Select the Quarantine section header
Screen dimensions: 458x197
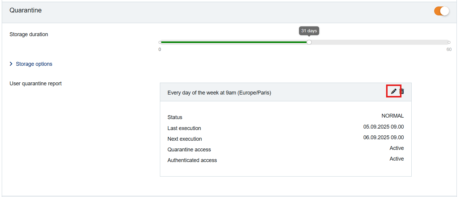point(26,10)
